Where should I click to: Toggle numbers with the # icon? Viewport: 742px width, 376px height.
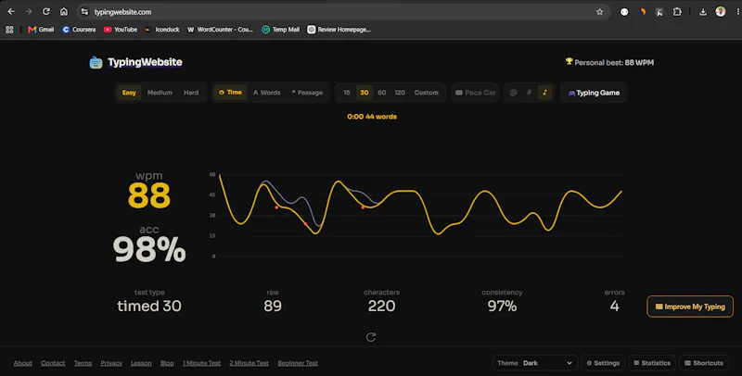point(529,93)
